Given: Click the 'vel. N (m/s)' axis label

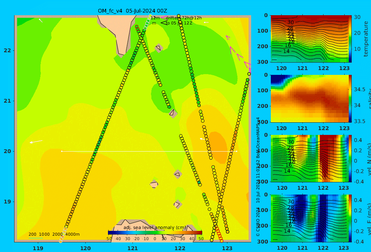Looking at the screenshot, I should coord(369,159).
